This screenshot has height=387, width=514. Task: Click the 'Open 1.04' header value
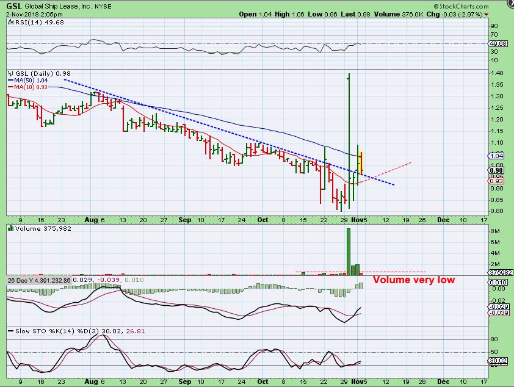(255, 15)
